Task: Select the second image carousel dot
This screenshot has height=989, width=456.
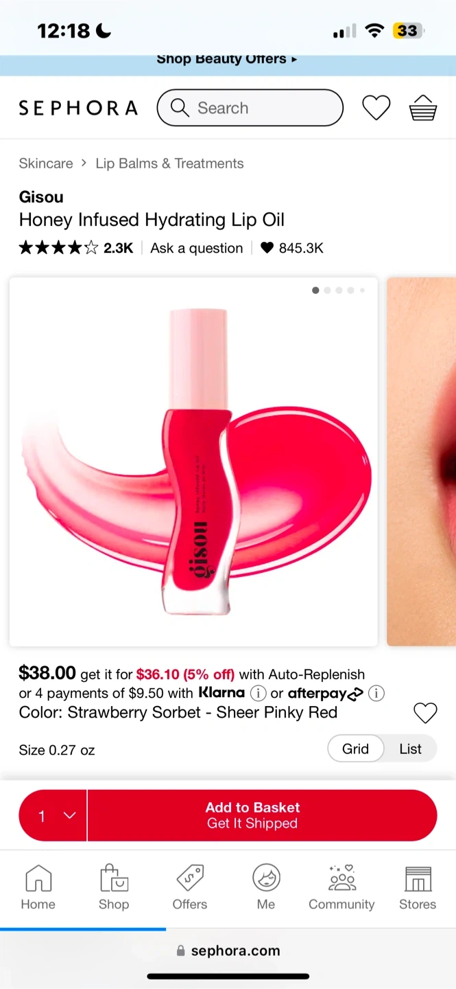Action: coord(327,291)
